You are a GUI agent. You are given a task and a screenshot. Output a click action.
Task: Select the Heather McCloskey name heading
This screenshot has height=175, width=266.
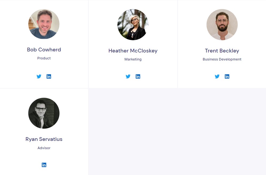coord(133,51)
